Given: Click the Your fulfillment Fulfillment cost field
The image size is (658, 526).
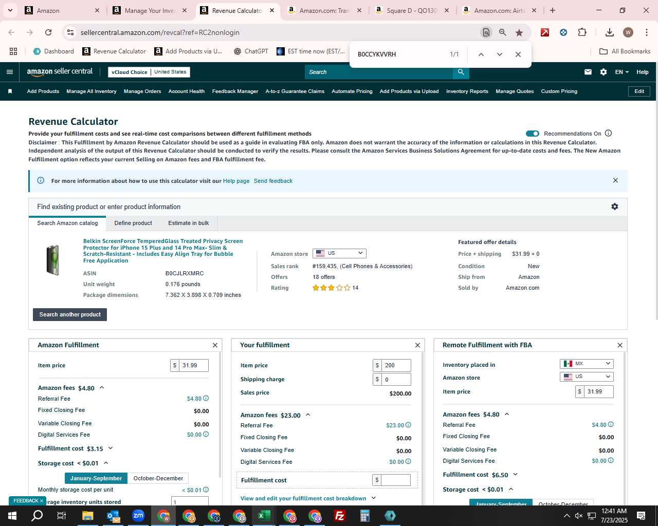Looking at the screenshot, I should click(x=396, y=480).
